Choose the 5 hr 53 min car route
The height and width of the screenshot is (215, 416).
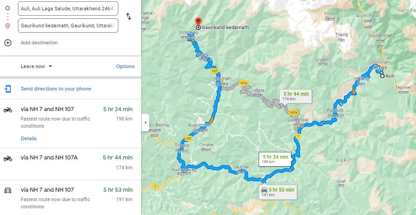point(70,198)
